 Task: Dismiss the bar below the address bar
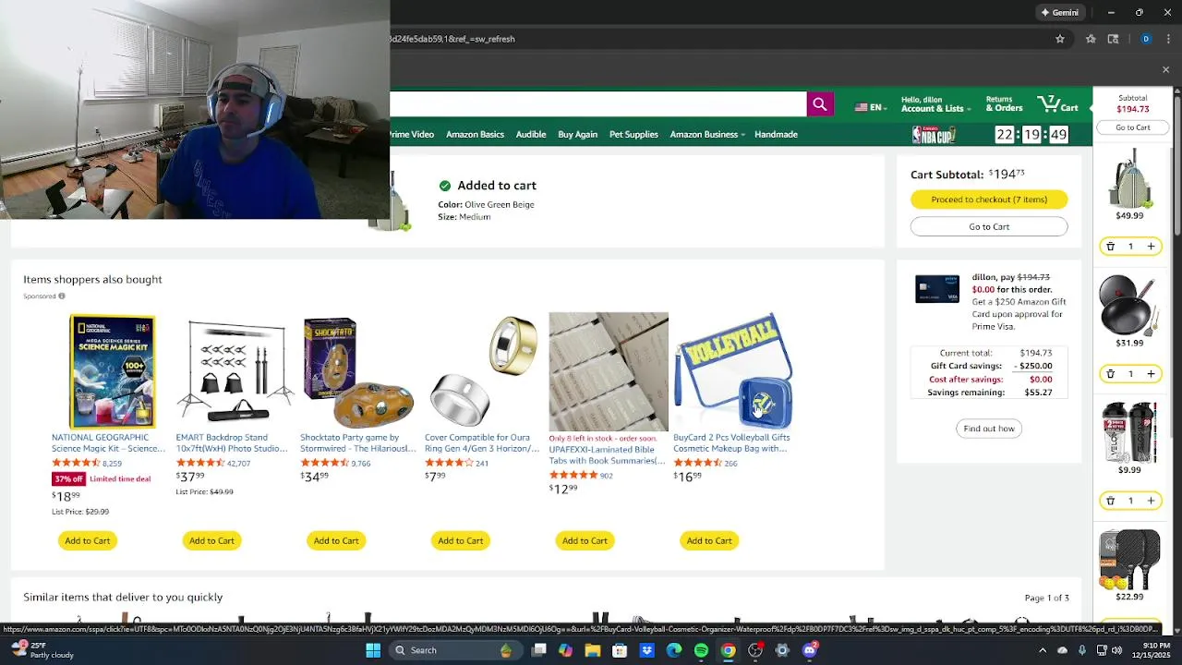(x=1165, y=70)
